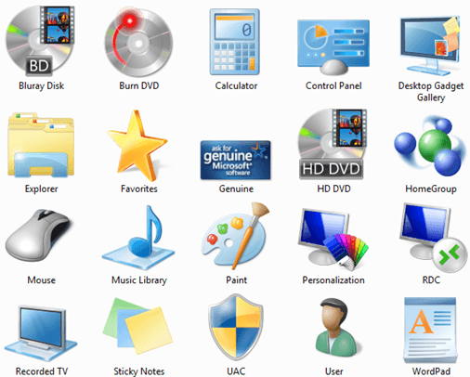Open the Bluray Disk icon

(41, 41)
